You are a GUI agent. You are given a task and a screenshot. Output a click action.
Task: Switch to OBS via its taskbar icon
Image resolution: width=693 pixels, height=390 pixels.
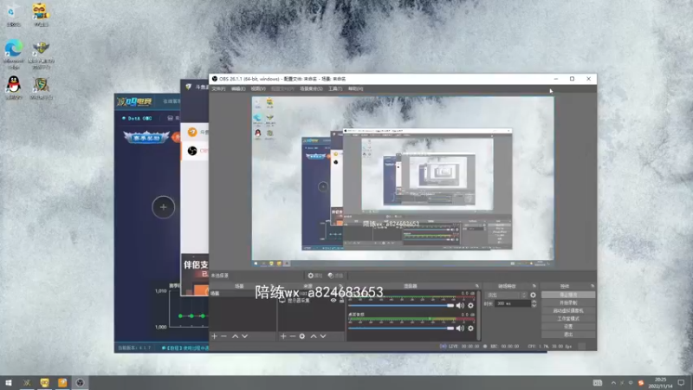coord(80,382)
